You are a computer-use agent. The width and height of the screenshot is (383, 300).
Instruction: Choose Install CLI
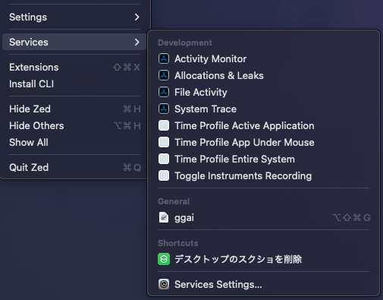coord(74,84)
